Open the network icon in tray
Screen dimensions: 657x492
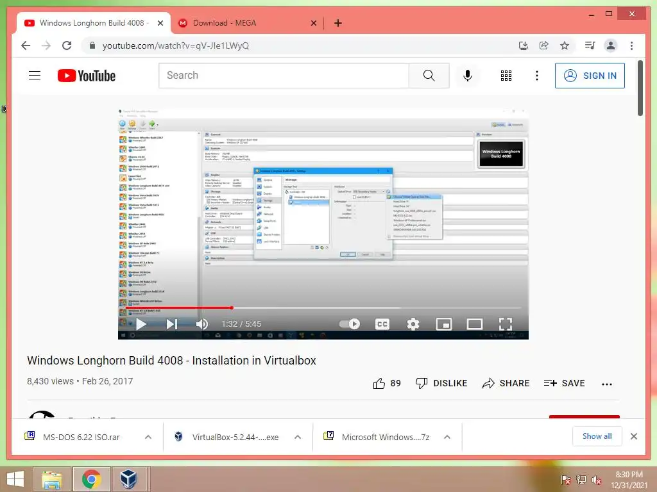(x=581, y=479)
